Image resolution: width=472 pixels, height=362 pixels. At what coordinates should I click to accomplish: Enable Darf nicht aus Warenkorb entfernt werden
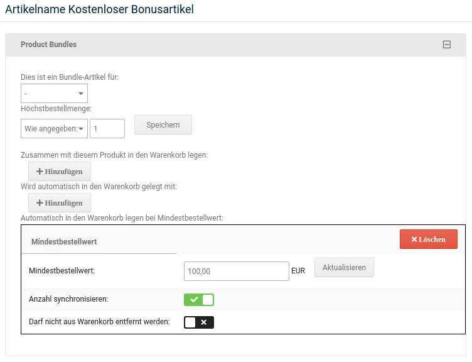[x=199, y=322]
